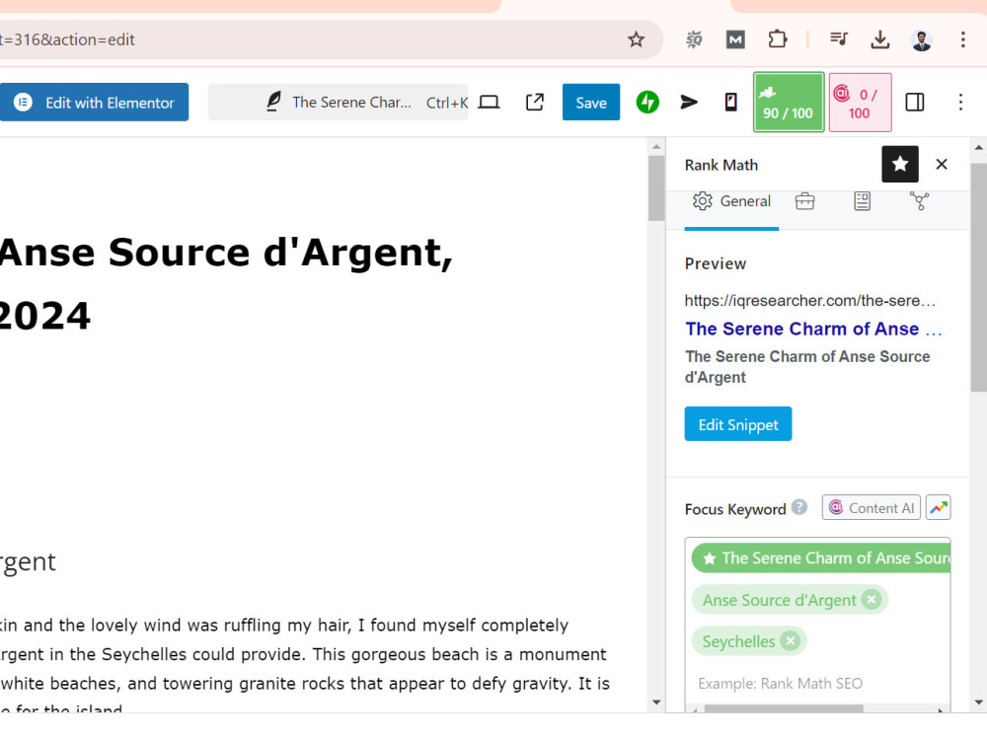Open the SEOquake extension icon
Image resolution: width=987 pixels, height=740 pixels.
coord(694,39)
